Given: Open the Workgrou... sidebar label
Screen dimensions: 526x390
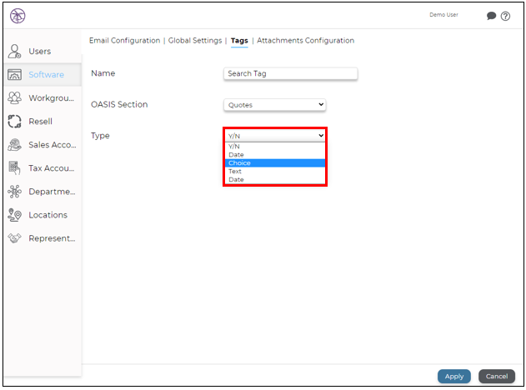Looking at the screenshot, I should click(x=52, y=98).
